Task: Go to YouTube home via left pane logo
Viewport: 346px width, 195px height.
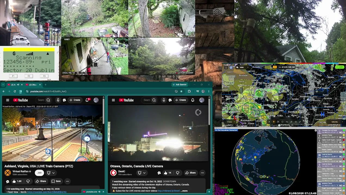Action: pyautogui.click(x=20, y=100)
